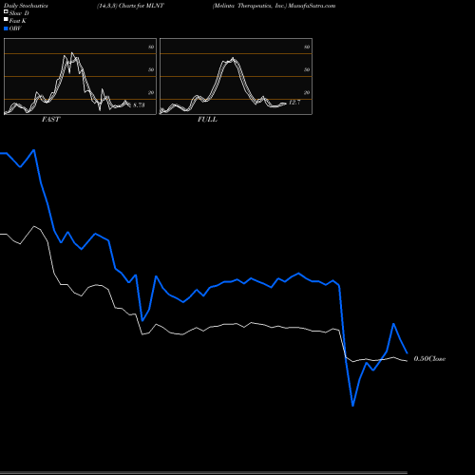475x475 pixels.
Task: Click the FULL chart label
Action: pos(207,120)
